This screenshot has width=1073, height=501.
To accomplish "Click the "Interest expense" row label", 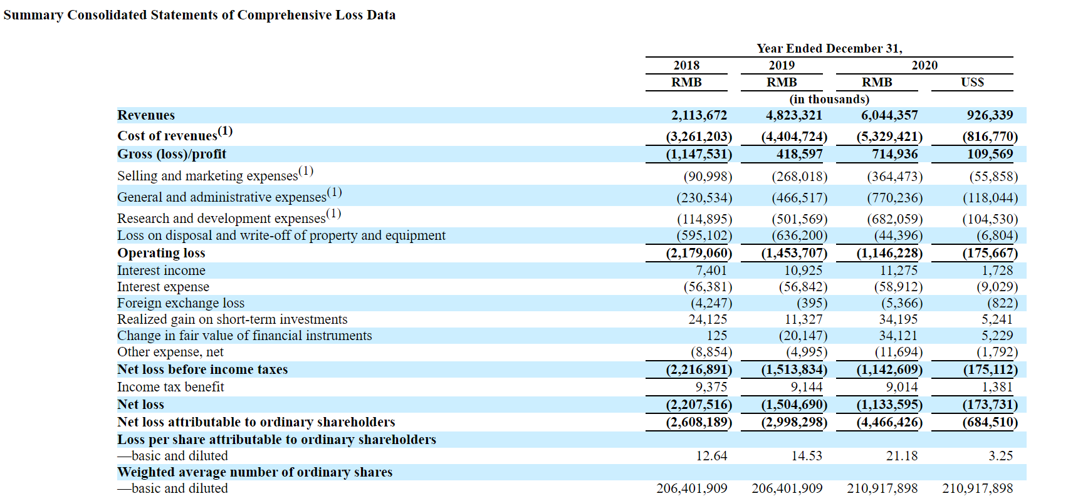I will (x=163, y=287).
